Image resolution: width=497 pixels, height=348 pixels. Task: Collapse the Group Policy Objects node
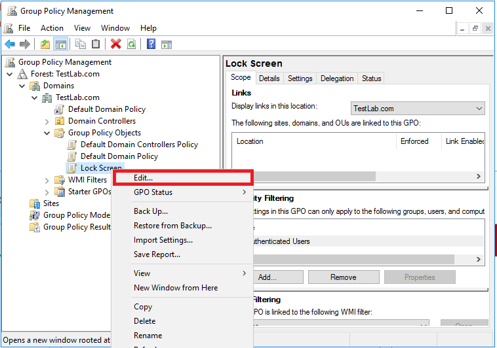click(x=47, y=133)
